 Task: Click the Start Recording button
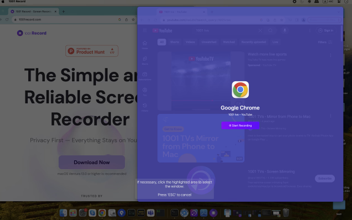(240, 125)
